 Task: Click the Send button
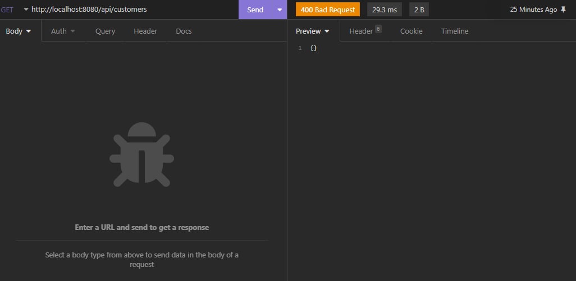coord(255,10)
